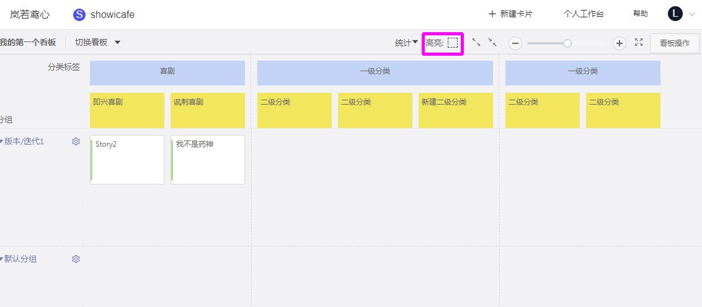Select the 喜剧 category header

tap(167, 73)
